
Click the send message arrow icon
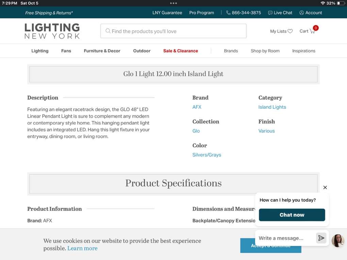pos(321,238)
